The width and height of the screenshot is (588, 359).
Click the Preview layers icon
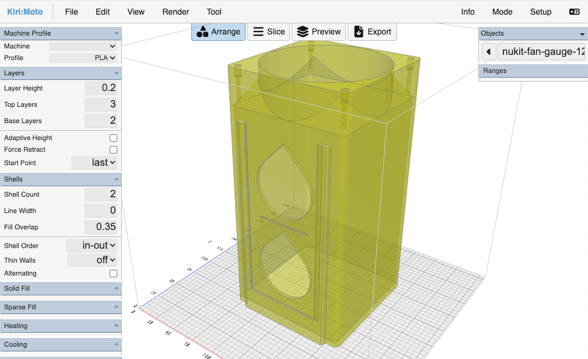pos(302,32)
